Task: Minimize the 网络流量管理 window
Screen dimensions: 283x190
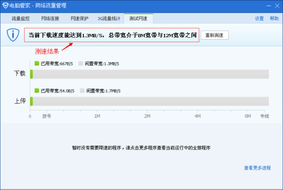Action: pyautogui.click(x=269, y=6)
